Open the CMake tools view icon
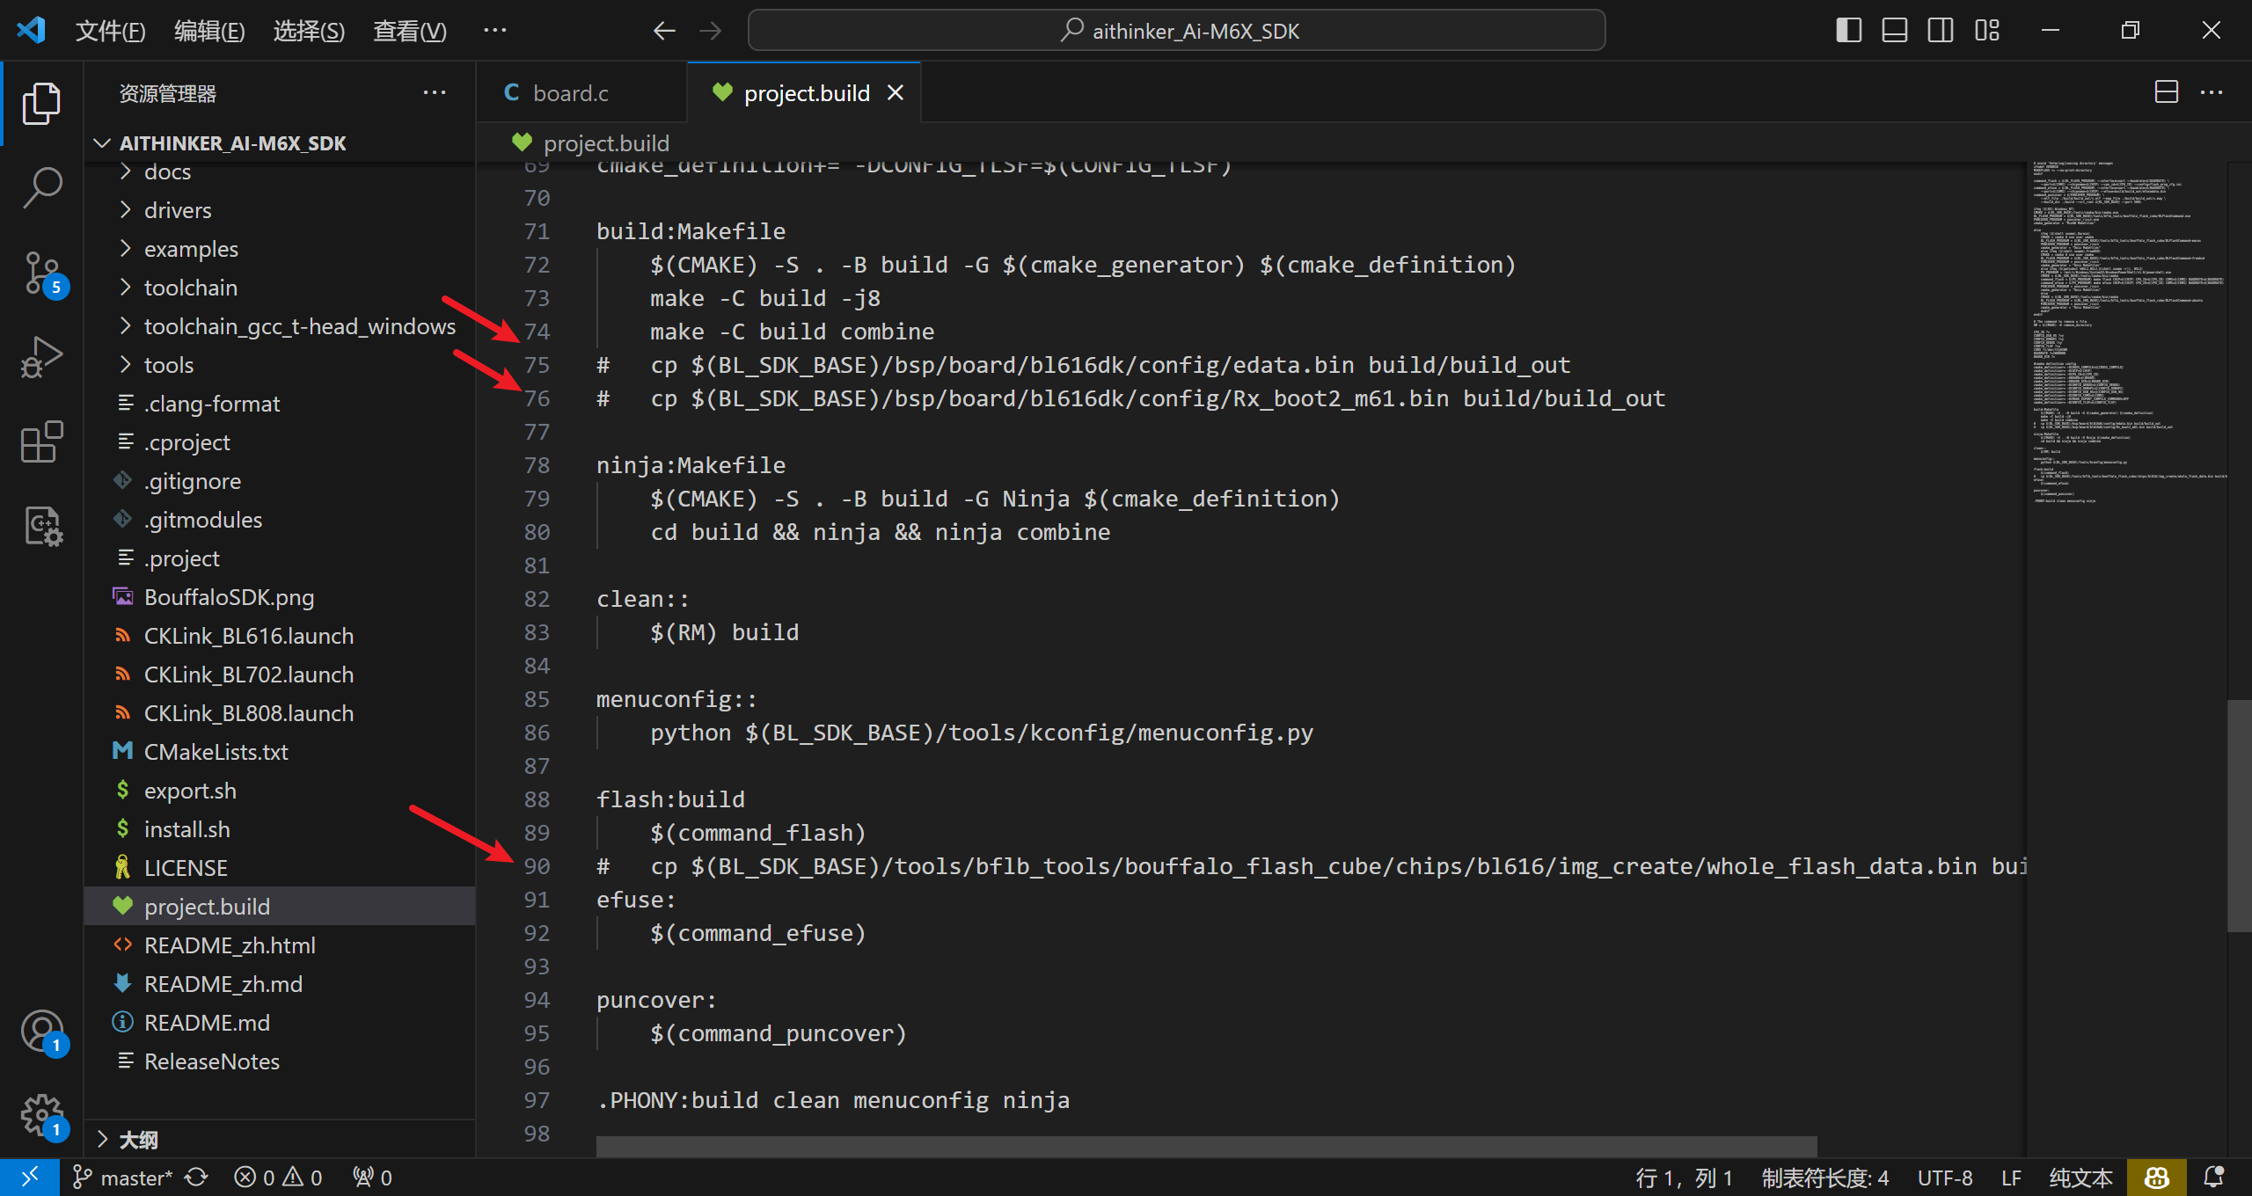2252x1196 pixels. 41,526
